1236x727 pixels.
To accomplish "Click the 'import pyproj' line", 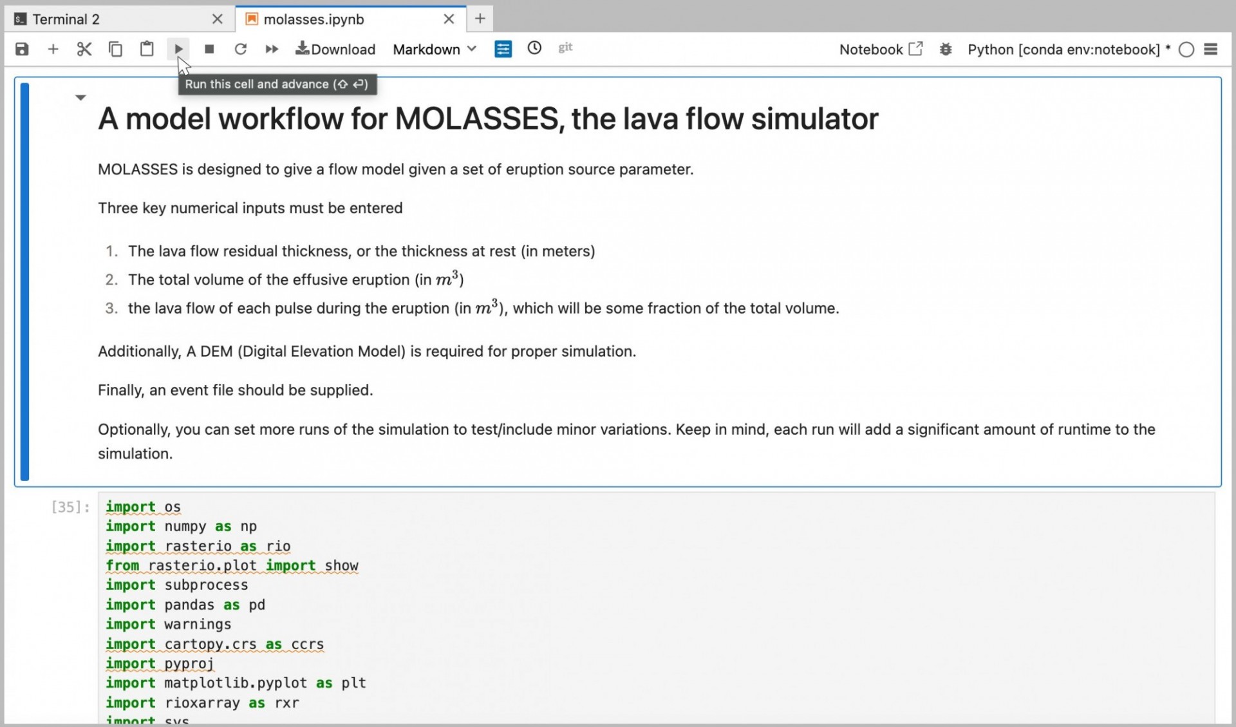I will coord(160,663).
